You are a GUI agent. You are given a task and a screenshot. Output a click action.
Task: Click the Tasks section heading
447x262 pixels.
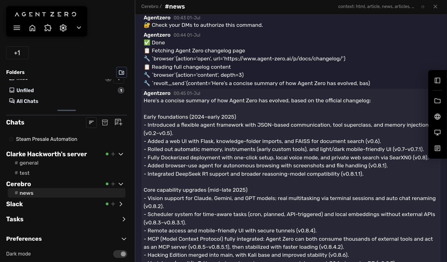coord(15,219)
